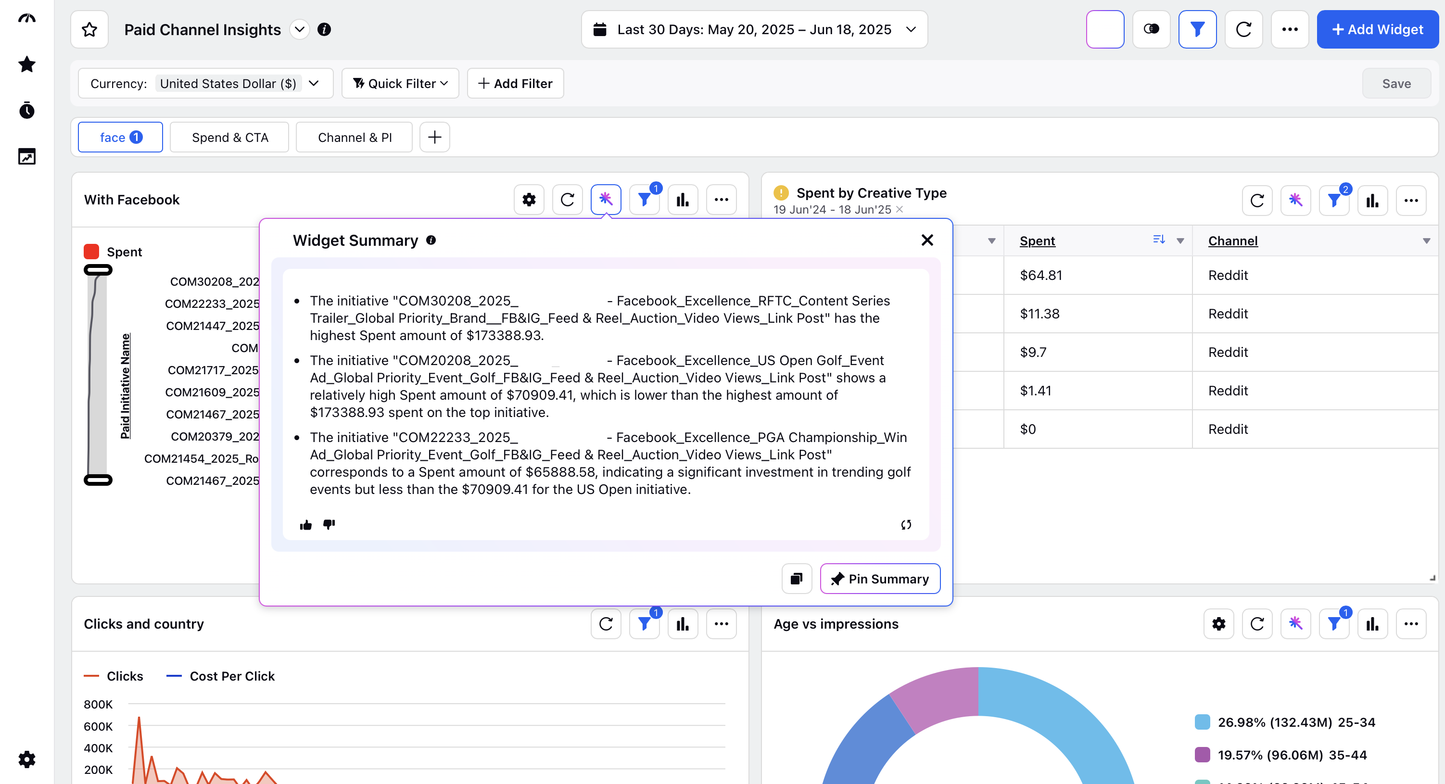The width and height of the screenshot is (1445, 784).
Task: Open the Spent column dropdown arrow
Action: pos(1180,241)
